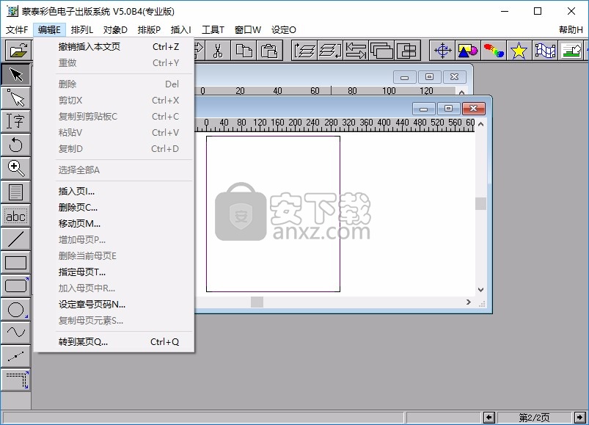The image size is (589, 425).
Task: Maximize the back document window
Action: pos(429,77)
